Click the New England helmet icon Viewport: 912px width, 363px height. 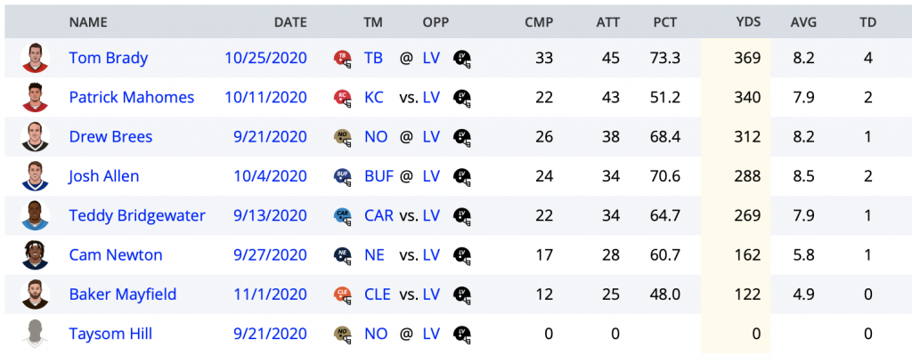[x=343, y=255]
